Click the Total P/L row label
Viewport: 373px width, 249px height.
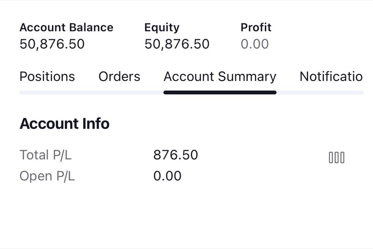tap(45, 155)
